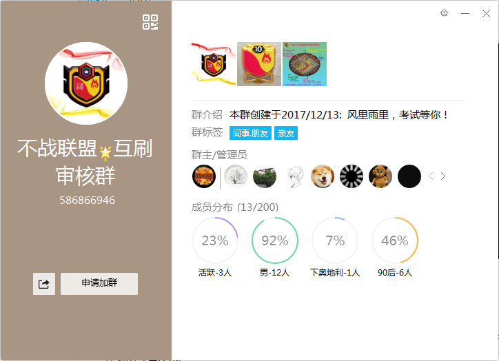
Task: Open the monkey plush admin avatar
Action: click(380, 176)
